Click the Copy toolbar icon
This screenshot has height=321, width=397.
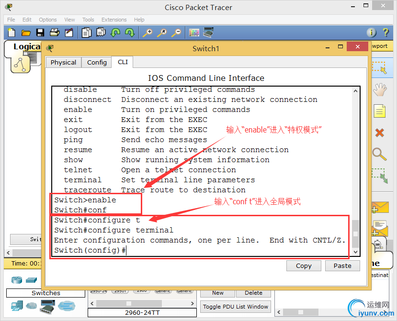86,33
